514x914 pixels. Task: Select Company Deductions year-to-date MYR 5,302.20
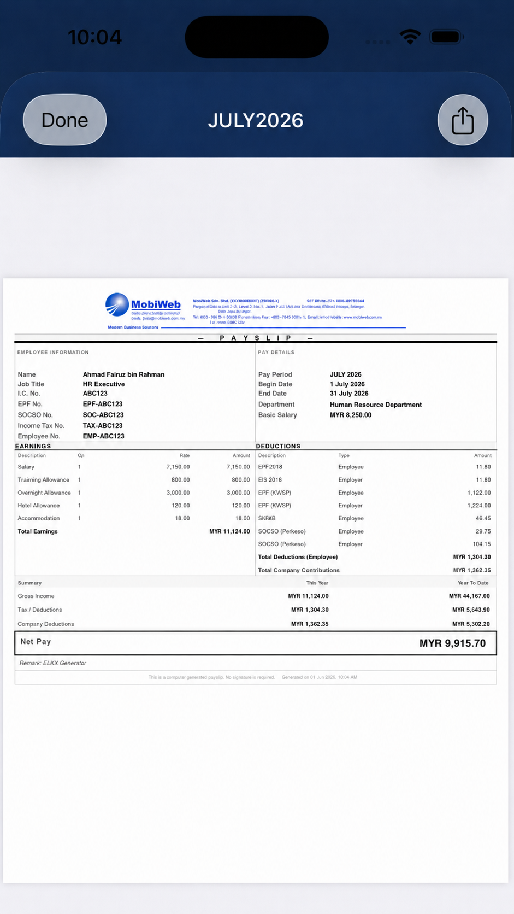(x=471, y=624)
